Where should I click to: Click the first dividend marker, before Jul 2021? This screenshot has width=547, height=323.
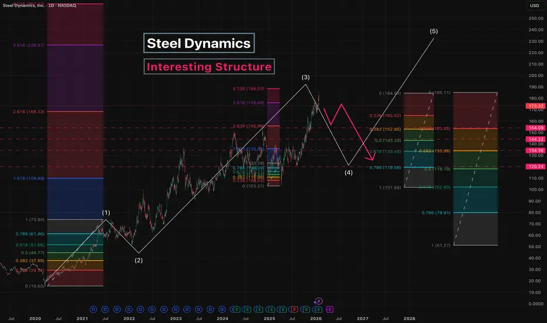tap(93, 309)
